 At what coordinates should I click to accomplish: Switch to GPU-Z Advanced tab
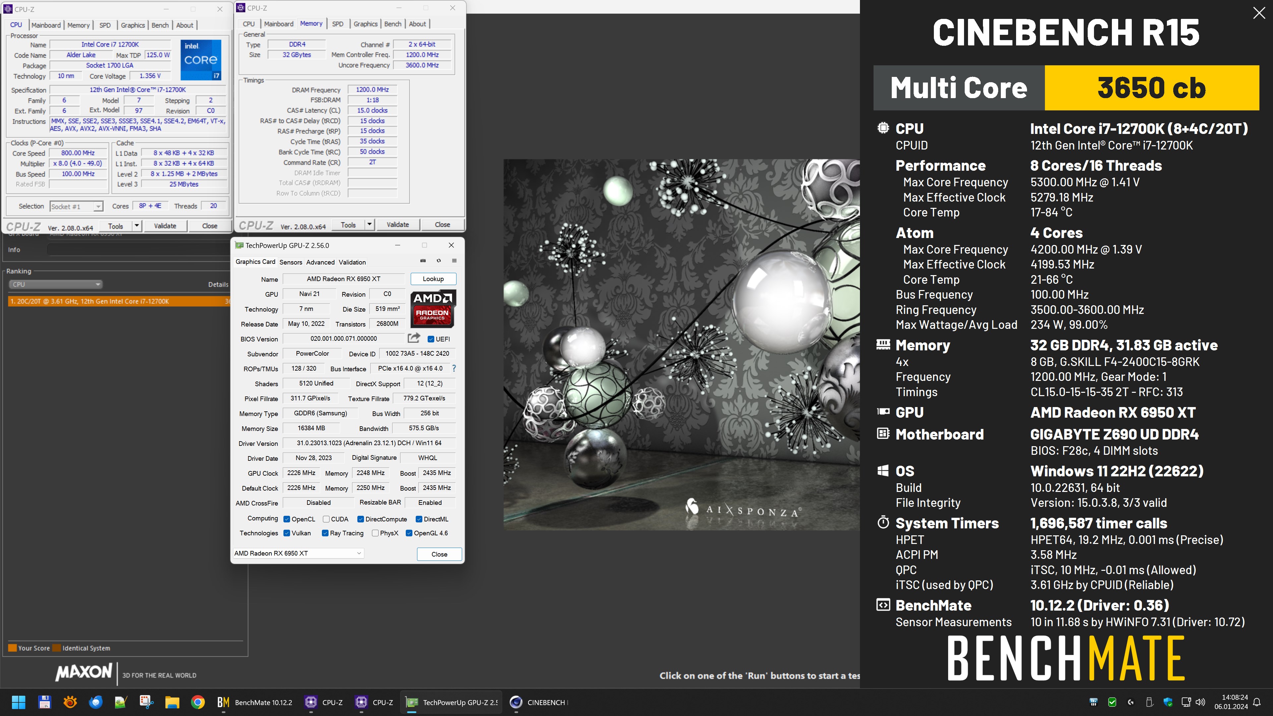[320, 262]
